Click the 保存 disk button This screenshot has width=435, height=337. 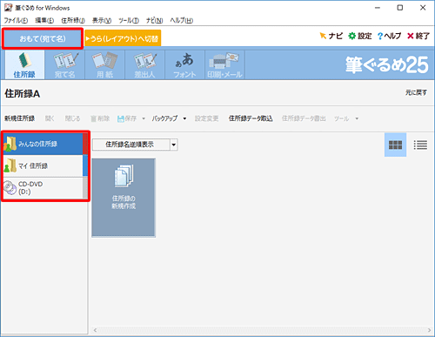(127, 118)
